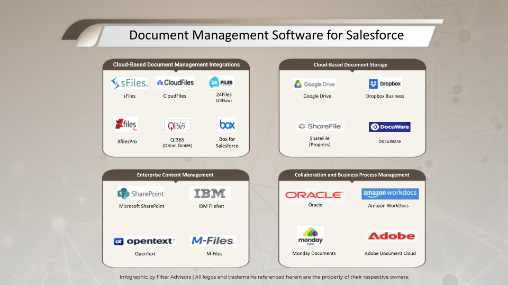Click the 'Cloud-Based Document Storage' header
This screenshot has width=508, height=285.
[350, 64]
